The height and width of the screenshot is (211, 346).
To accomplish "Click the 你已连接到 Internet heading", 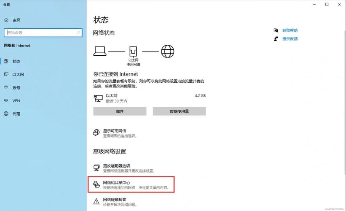I will (115, 74).
